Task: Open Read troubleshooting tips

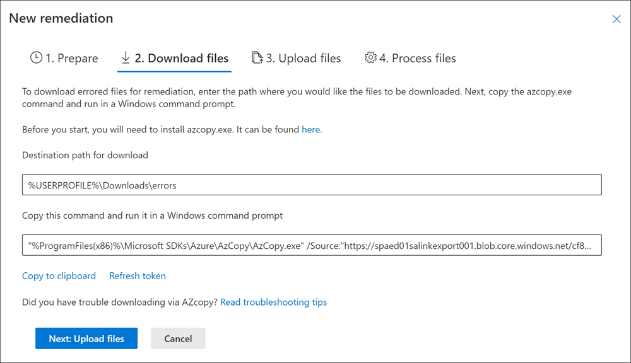Action: [x=273, y=302]
